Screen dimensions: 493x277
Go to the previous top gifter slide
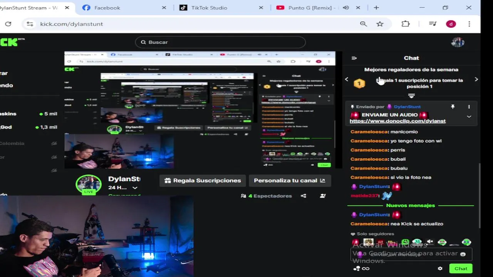347,79
